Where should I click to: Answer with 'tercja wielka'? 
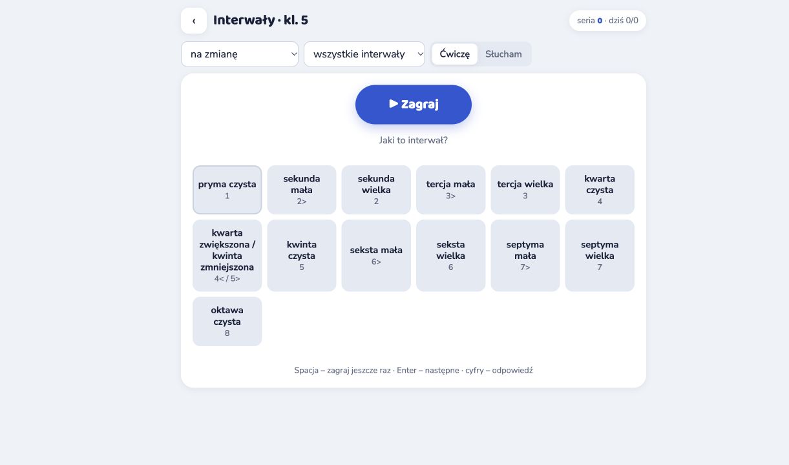click(x=525, y=190)
